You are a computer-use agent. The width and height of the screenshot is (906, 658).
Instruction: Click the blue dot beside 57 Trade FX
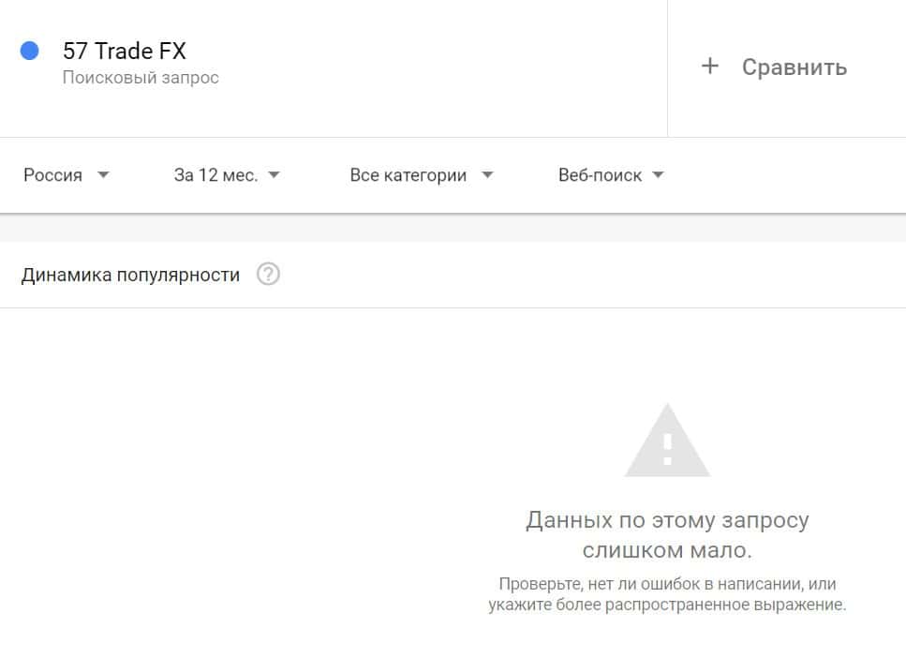click(x=29, y=51)
